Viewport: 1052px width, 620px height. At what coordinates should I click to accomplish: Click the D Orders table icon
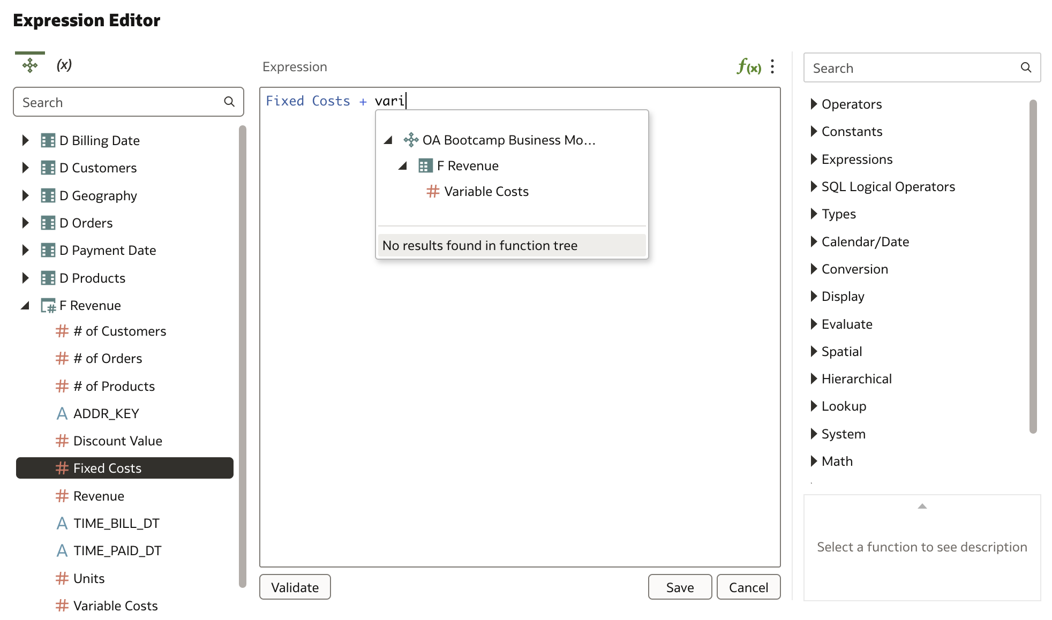click(x=48, y=223)
